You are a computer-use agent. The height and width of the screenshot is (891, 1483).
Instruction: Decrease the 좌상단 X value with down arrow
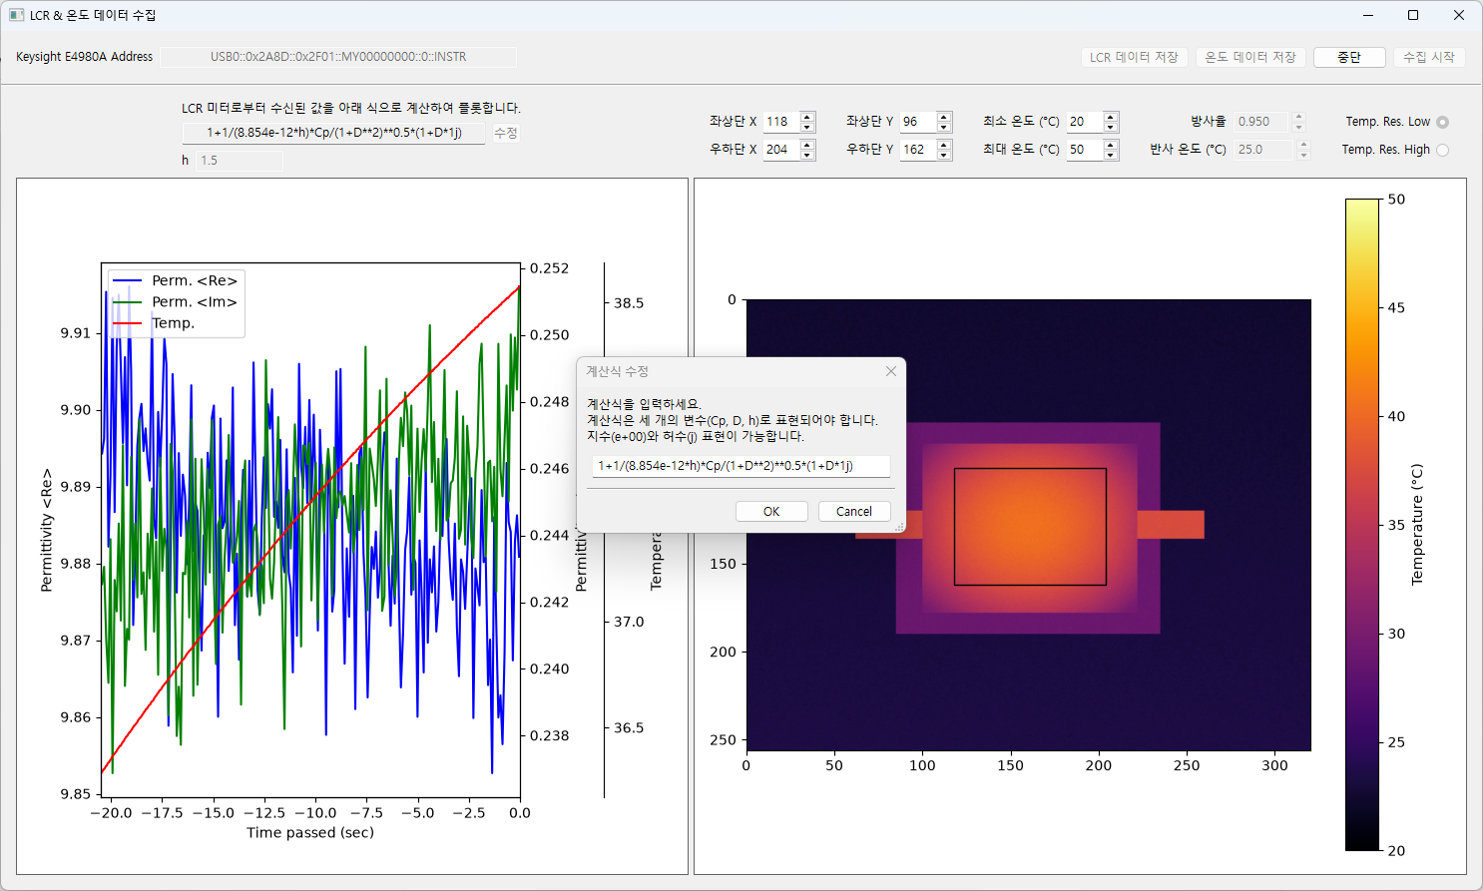(807, 127)
